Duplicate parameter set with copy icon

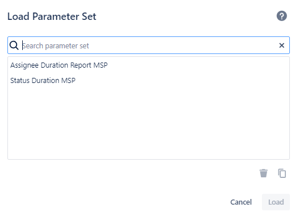pos(282,173)
